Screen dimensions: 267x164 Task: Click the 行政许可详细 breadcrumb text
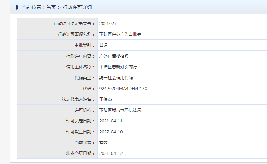point(77,7)
